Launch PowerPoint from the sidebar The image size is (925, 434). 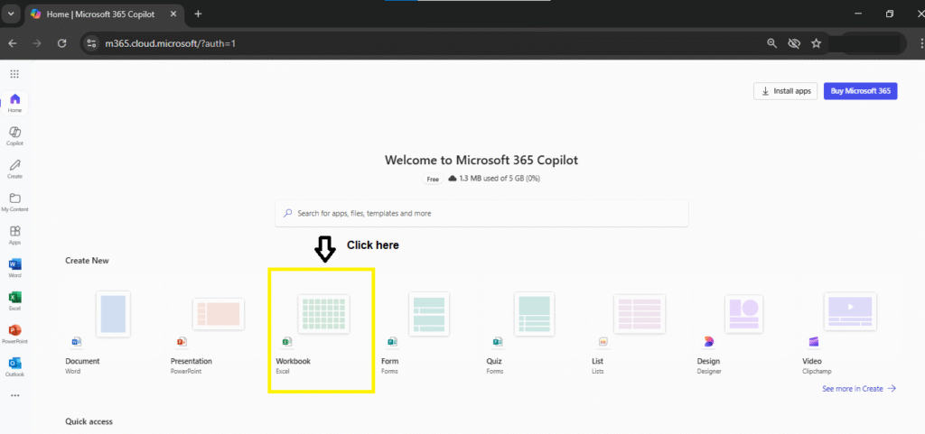[14, 334]
